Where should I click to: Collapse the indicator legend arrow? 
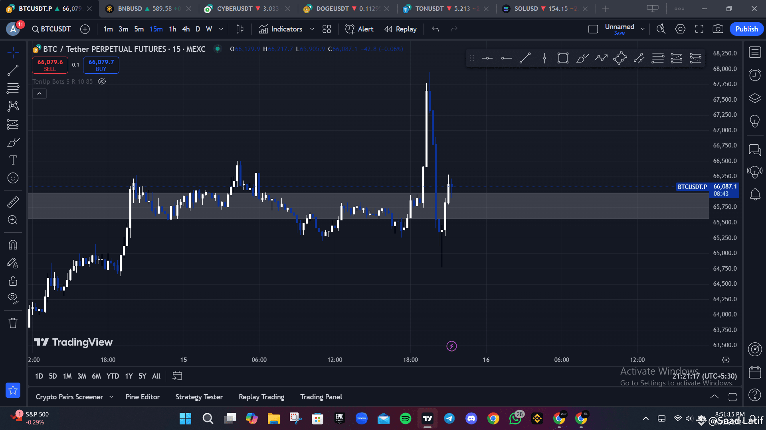(x=39, y=94)
